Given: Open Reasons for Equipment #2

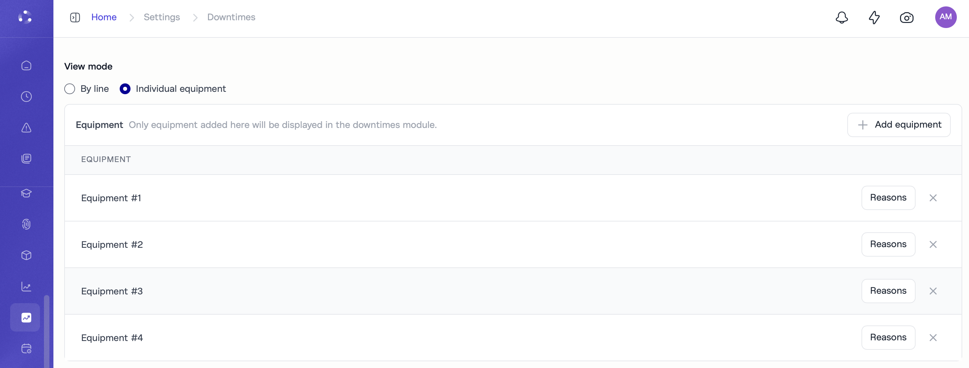Looking at the screenshot, I should tap(888, 244).
